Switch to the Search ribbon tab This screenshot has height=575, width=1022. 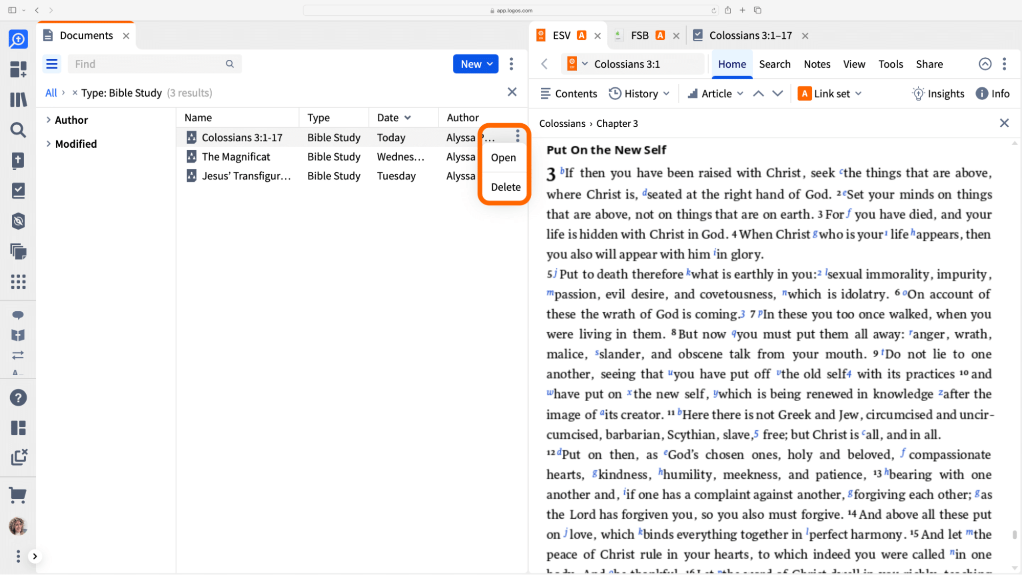click(775, 64)
